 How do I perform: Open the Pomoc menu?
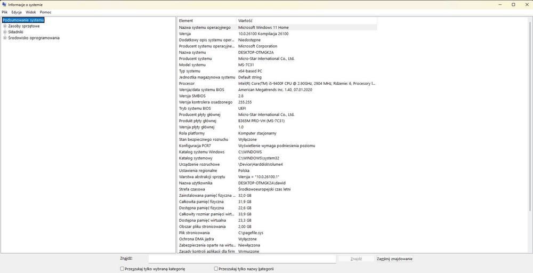point(45,12)
